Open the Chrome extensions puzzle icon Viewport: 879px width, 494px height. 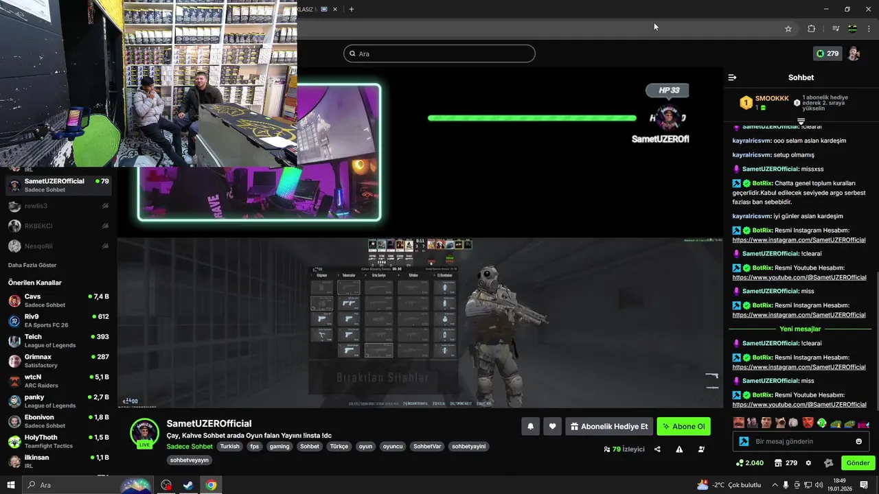[x=812, y=29]
